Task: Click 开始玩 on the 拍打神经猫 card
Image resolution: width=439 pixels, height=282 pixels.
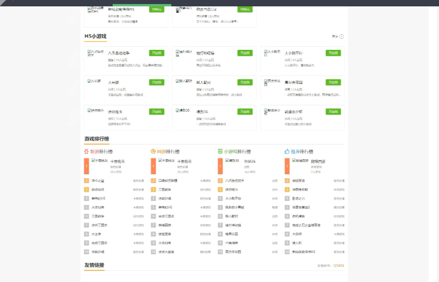Action: click(x=245, y=53)
